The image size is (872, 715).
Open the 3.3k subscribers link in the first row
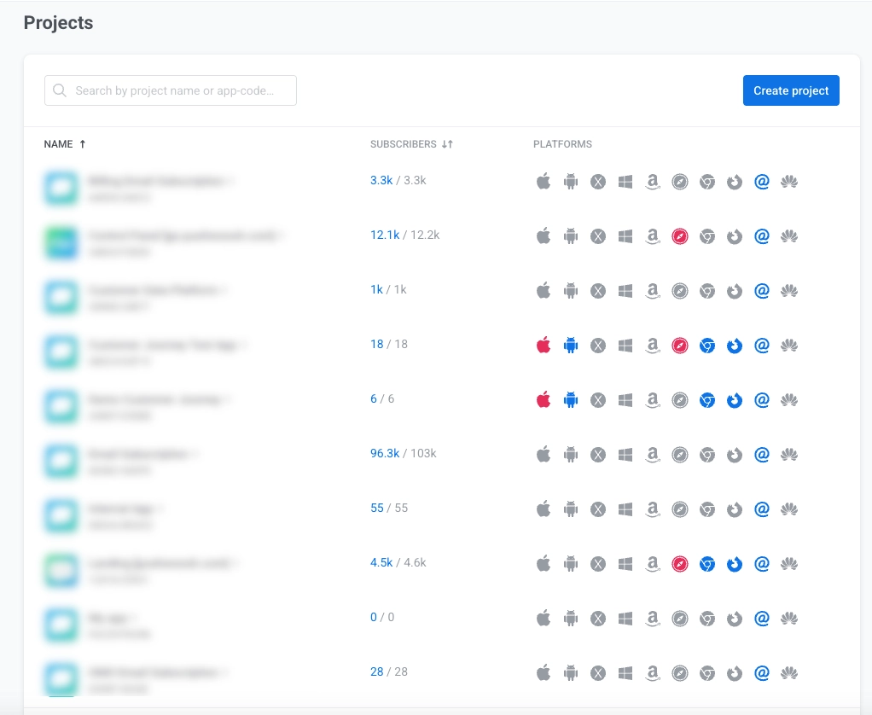tap(381, 180)
